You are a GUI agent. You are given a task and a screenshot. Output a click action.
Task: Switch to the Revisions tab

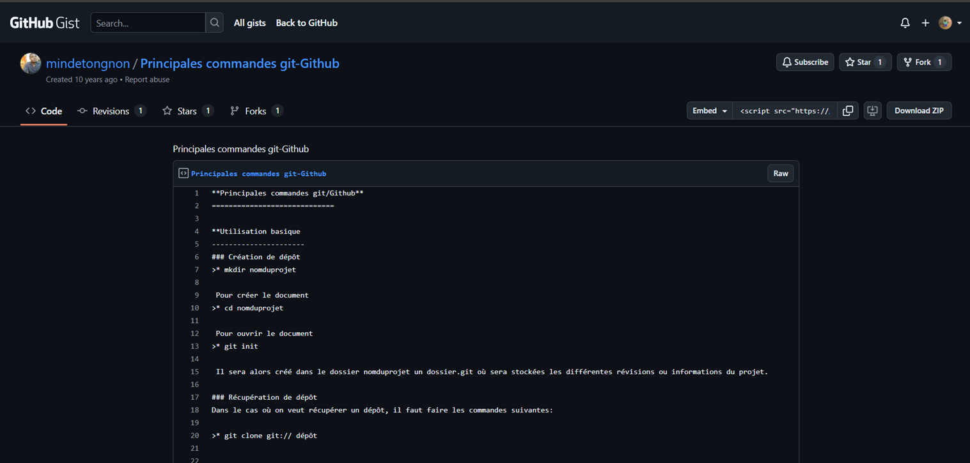pos(111,111)
